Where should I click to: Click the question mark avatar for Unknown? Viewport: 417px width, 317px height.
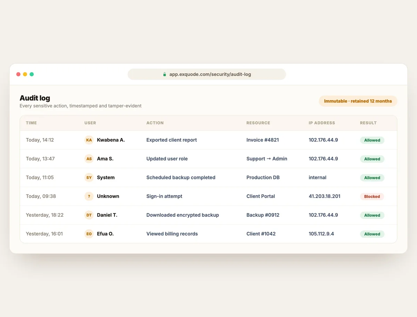coord(89,196)
